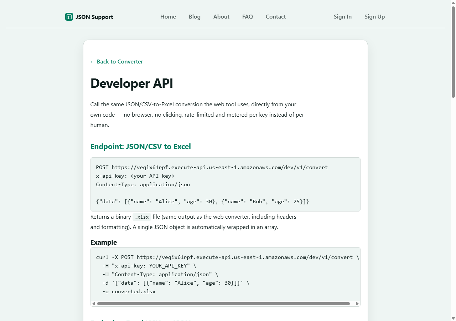Click Sign Up

pyautogui.click(x=374, y=17)
